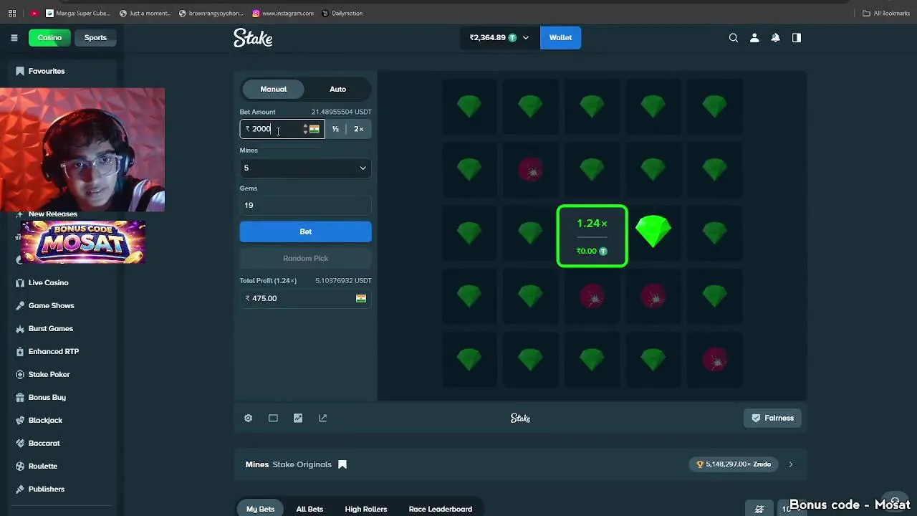Viewport: 917px width, 516px height.
Task: Click the Gems count field
Action: pyautogui.click(x=305, y=205)
